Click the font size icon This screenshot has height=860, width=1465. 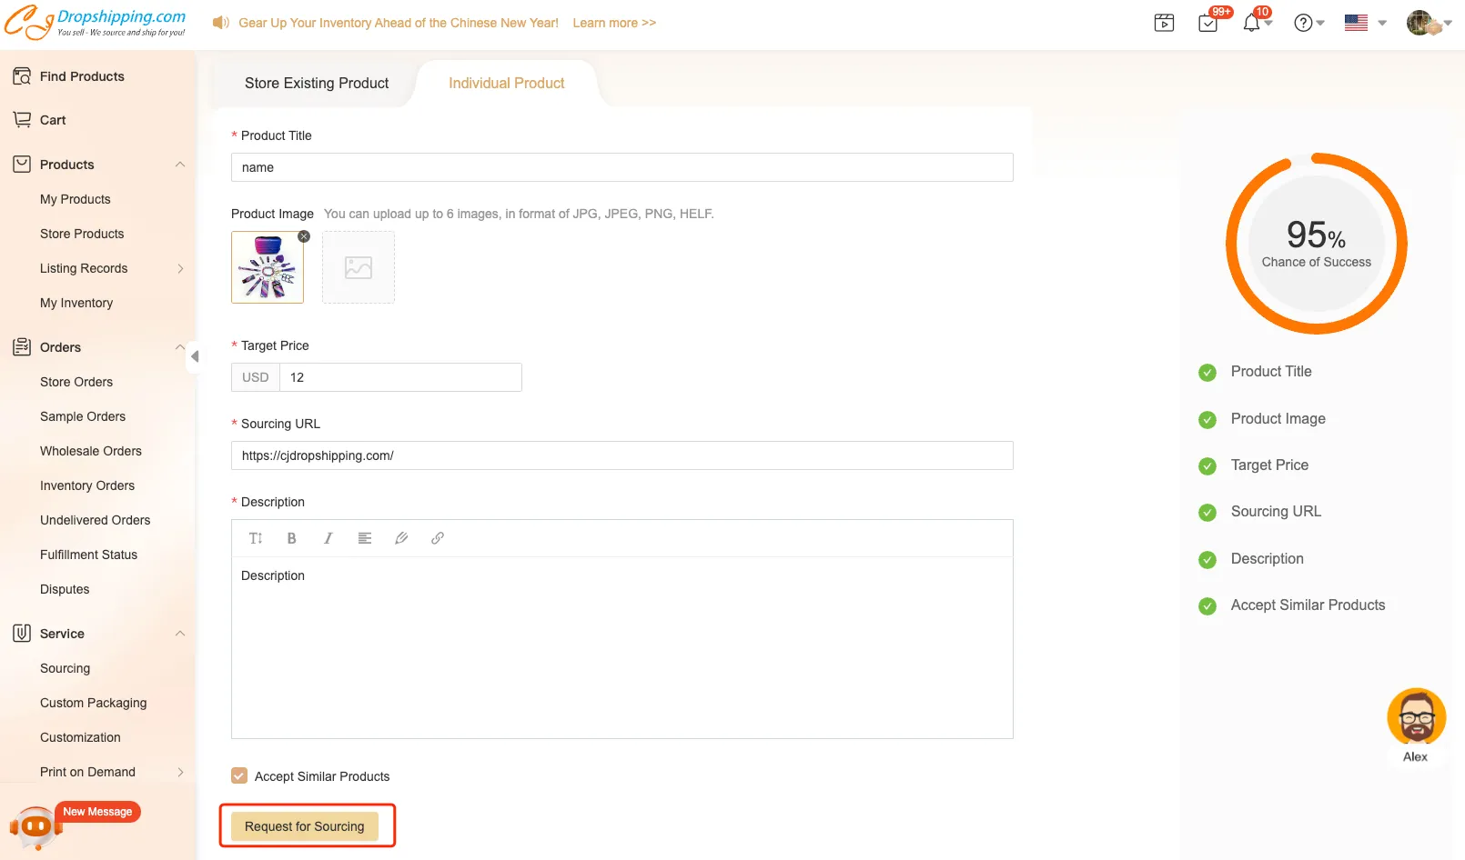pos(256,538)
